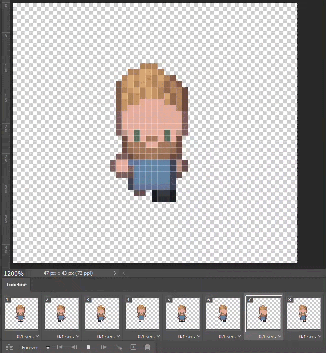Go to the next frame
Image resolution: width=326 pixels, height=353 pixels.
[x=104, y=347]
